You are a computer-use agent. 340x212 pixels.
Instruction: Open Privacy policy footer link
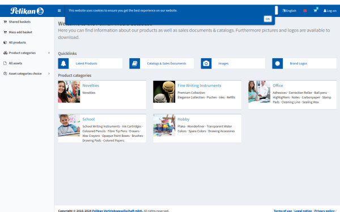pos(324,211)
